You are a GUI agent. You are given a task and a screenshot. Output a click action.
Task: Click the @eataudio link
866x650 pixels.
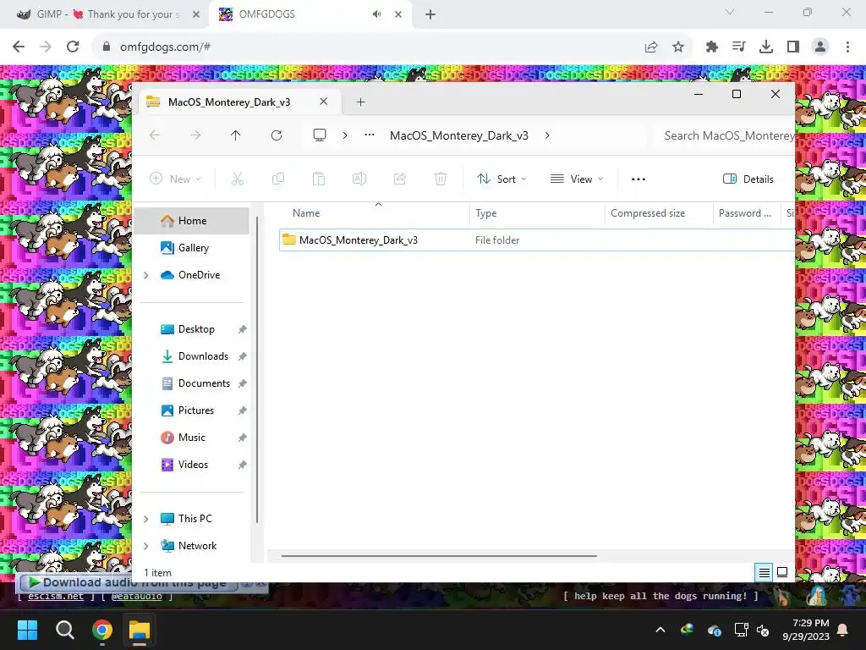pos(137,597)
